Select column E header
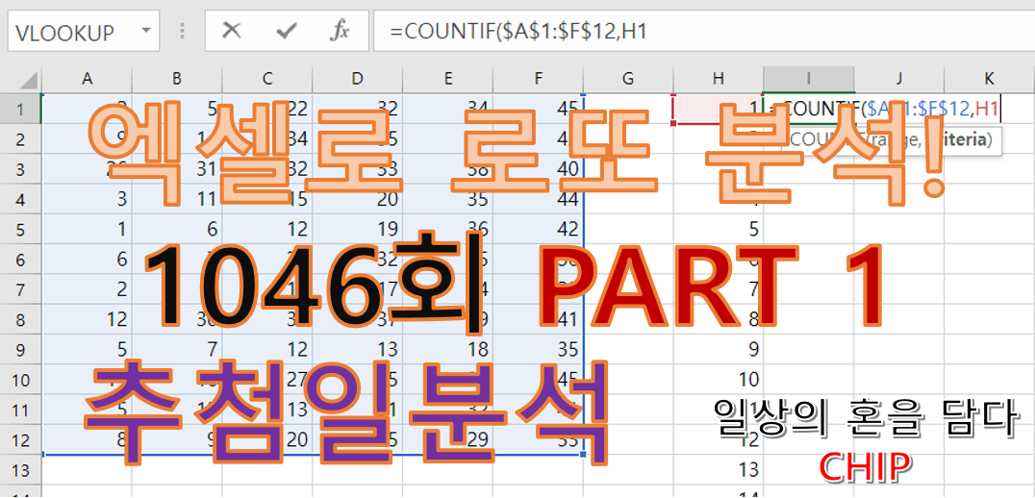The height and width of the screenshot is (498, 1035). click(447, 79)
